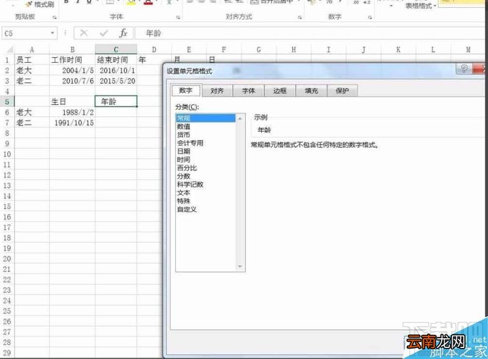The image size is (488, 359).
Task: Open the Font (字体) group dialog launcher
Action: coord(178,18)
